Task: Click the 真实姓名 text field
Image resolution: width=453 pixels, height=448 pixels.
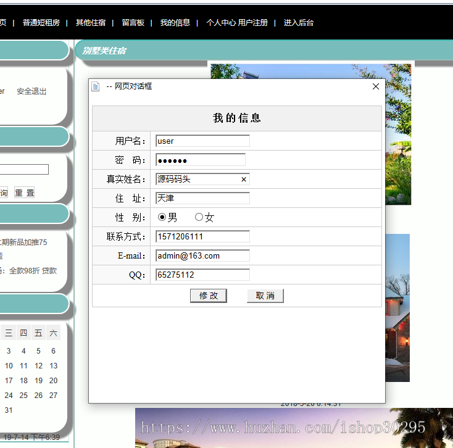Action: coord(202,179)
